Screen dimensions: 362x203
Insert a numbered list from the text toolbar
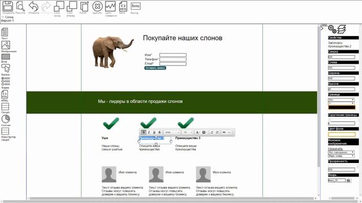(212, 133)
